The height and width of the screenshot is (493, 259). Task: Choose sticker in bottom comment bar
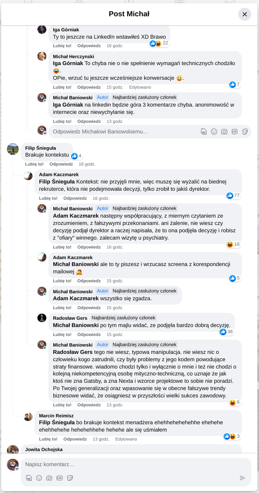click(70, 478)
